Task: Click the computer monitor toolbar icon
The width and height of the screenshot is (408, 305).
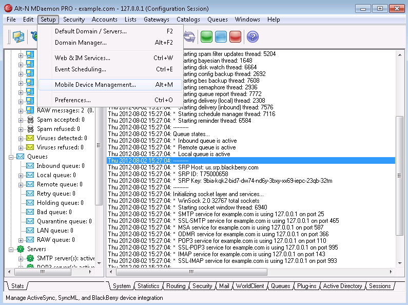Action: point(18,36)
